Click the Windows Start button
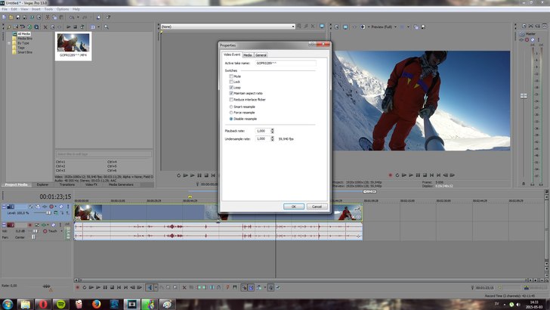The width and height of the screenshot is (550, 310). [7, 304]
